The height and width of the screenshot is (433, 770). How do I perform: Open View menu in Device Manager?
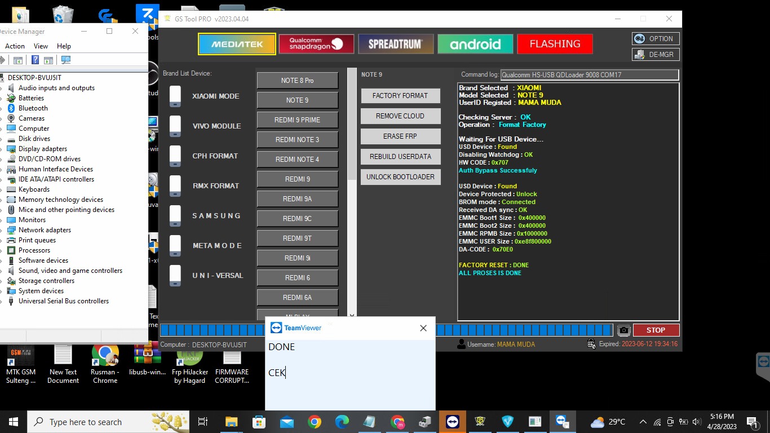pos(41,46)
